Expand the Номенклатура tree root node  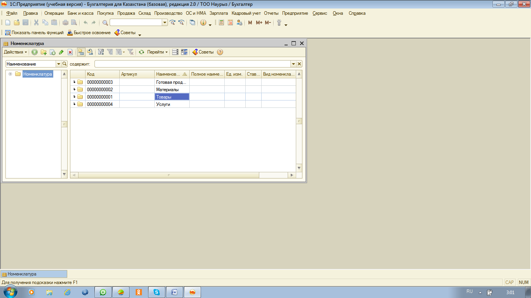(10, 74)
